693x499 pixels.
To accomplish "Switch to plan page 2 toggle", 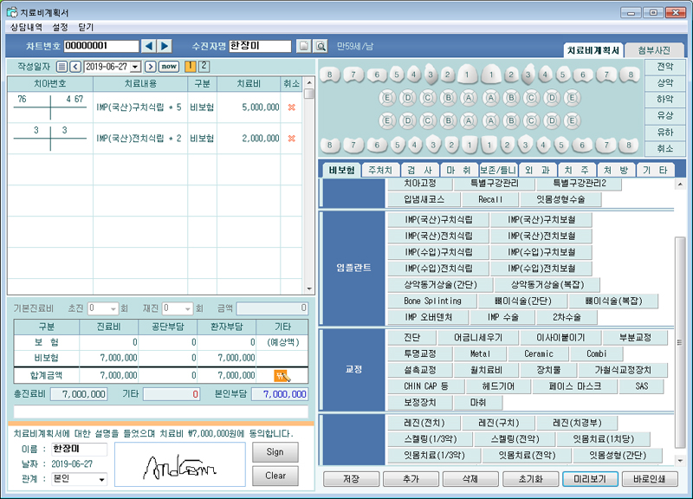I will (204, 66).
